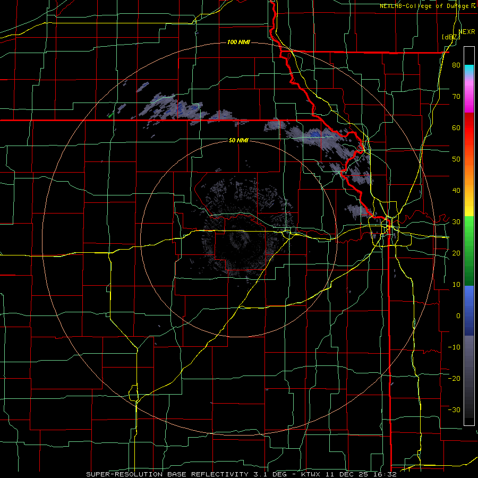Click the bright green segment of the color bar
The height and width of the screenshot is (478, 478).
point(469,227)
